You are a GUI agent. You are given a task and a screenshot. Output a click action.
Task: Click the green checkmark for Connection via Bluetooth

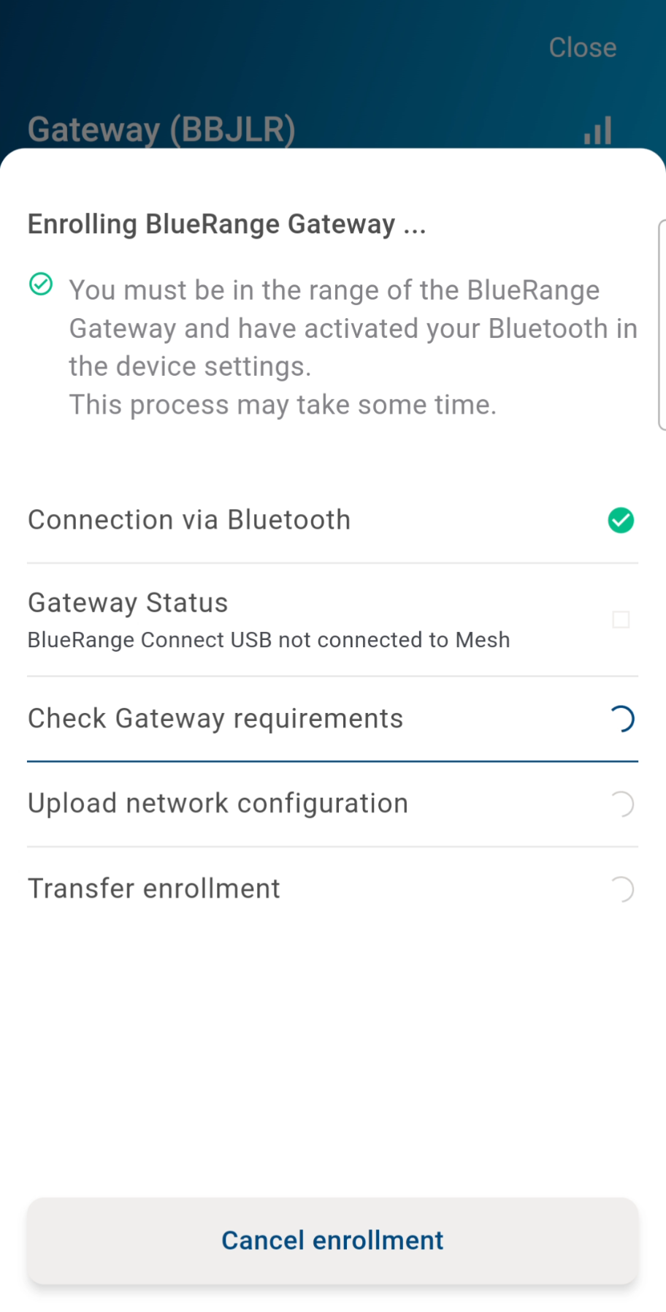click(x=621, y=520)
